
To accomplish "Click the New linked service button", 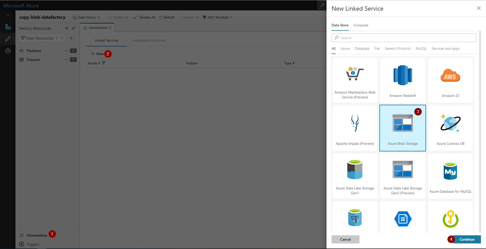I will point(97,54).
